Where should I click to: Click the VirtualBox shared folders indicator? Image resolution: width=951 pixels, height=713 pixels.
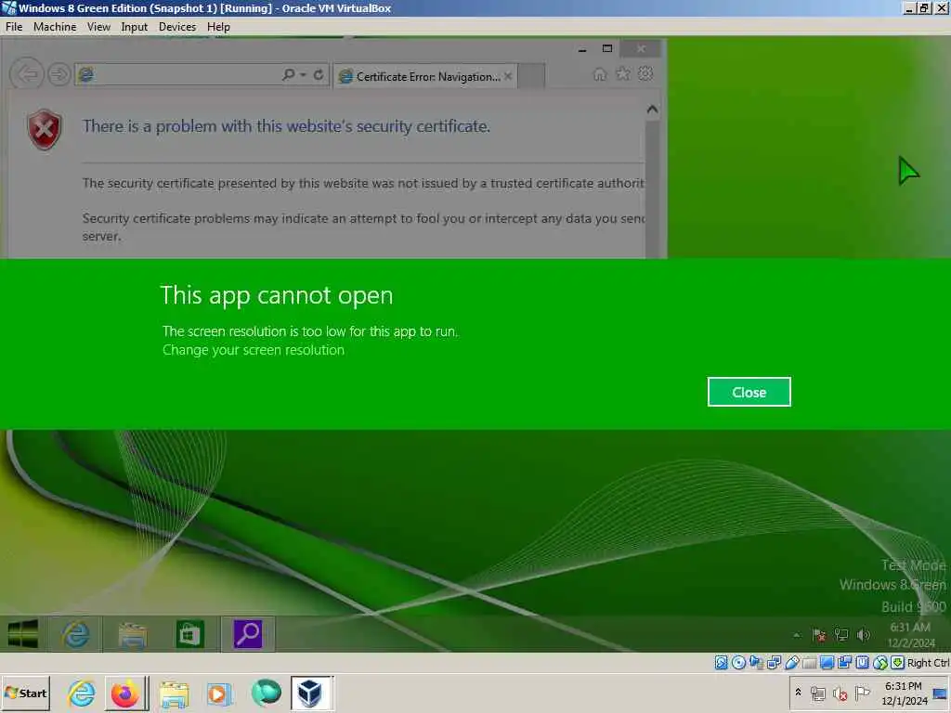(x=809, y=663)
